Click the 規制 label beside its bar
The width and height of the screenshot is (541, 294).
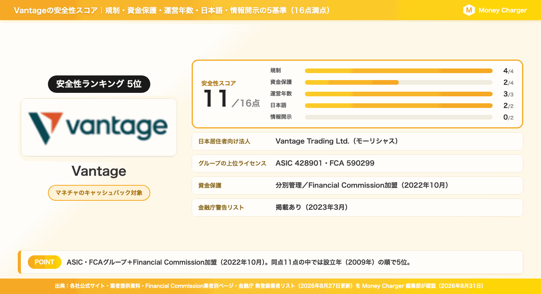[276, 71]
